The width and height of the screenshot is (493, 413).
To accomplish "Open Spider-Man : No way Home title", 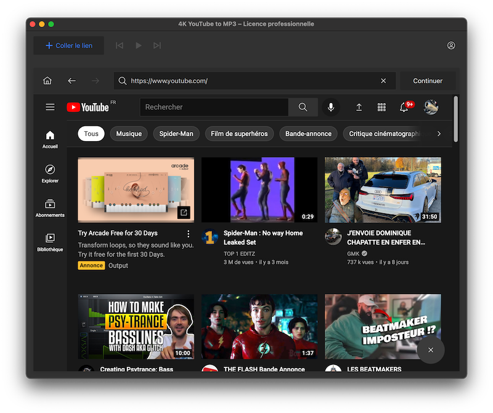I will point(263,237).
